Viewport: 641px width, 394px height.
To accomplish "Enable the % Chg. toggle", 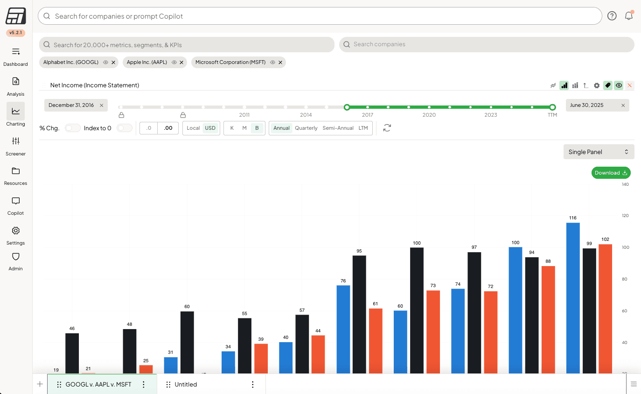I will pos(72,127).
